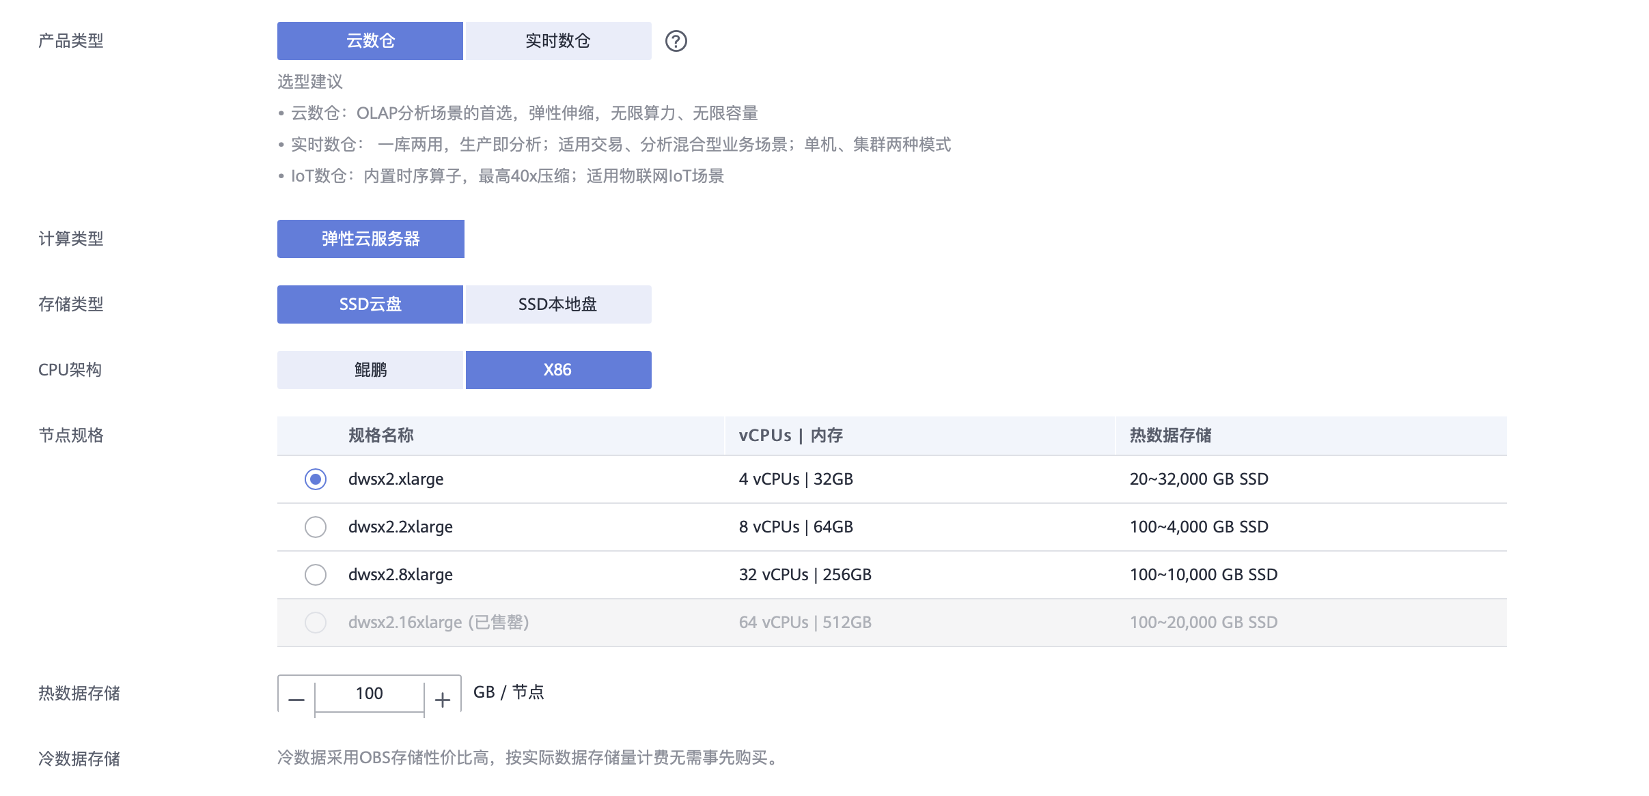Select the dwsx2.8xlarge radio button
This screenshot has height=796, width=1649.
(x=316, y=575)
